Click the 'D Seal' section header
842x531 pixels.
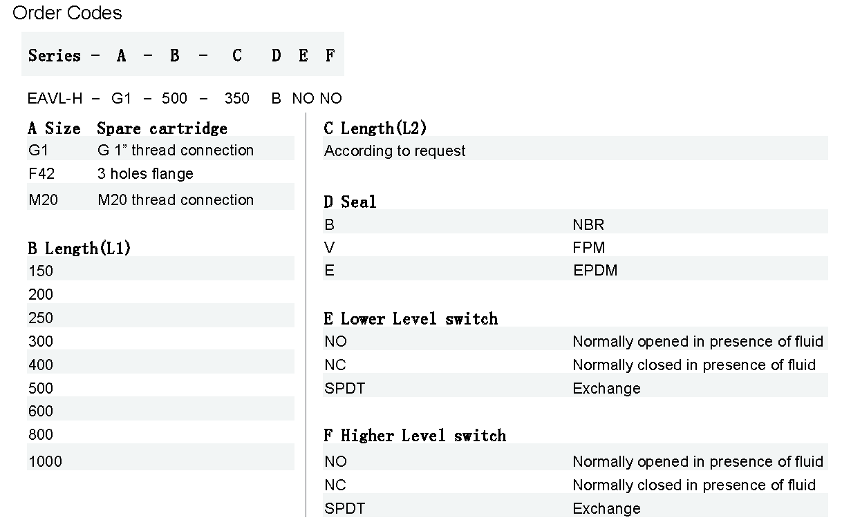(350, 202)
